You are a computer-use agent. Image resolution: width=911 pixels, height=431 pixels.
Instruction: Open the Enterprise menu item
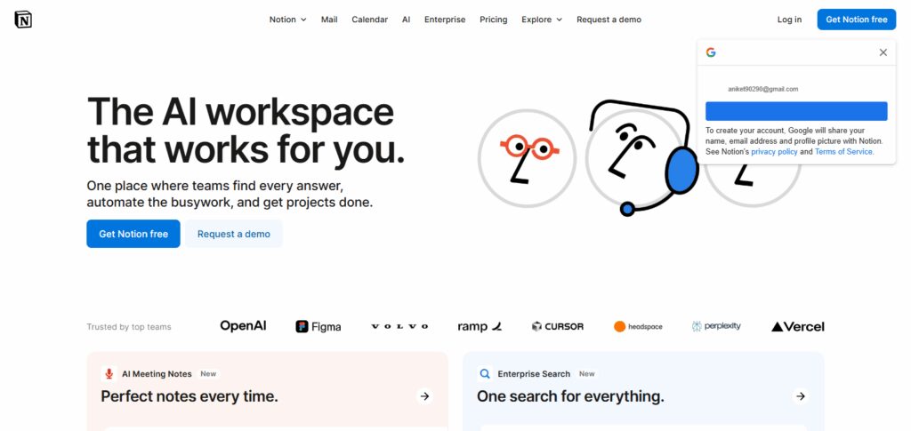(x=445, y=20)
